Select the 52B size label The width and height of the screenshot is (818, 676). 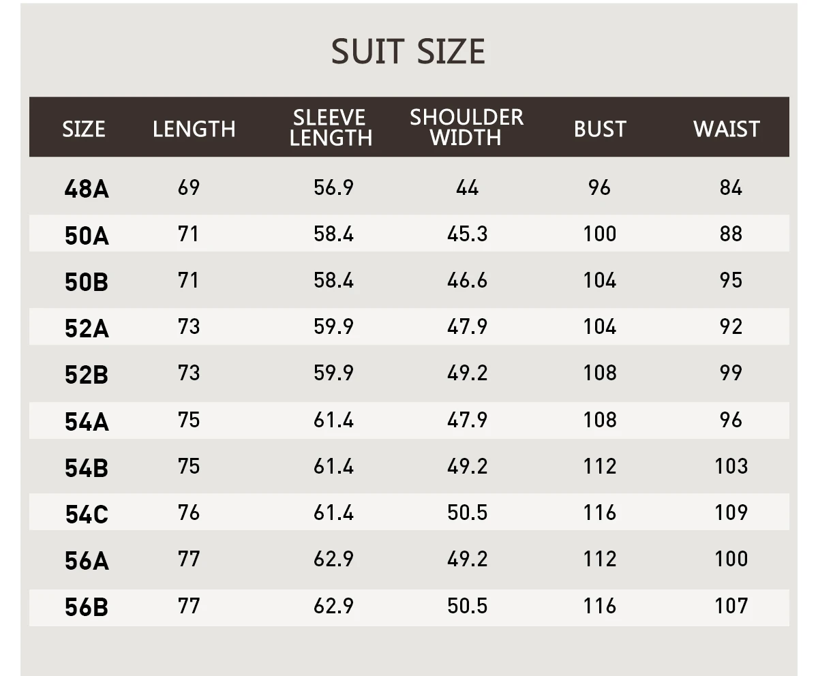point(87,375)
